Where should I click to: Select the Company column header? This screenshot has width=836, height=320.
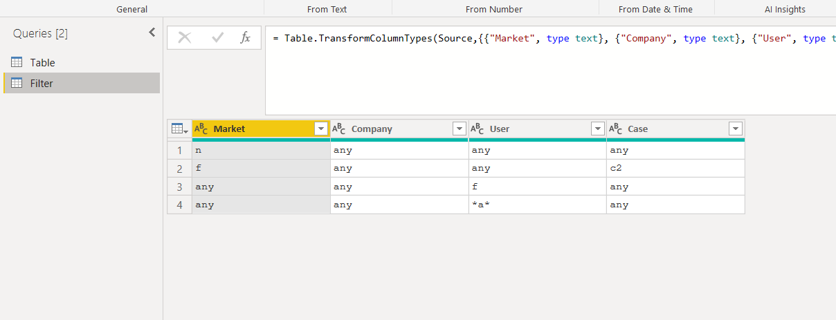point(399,129)
